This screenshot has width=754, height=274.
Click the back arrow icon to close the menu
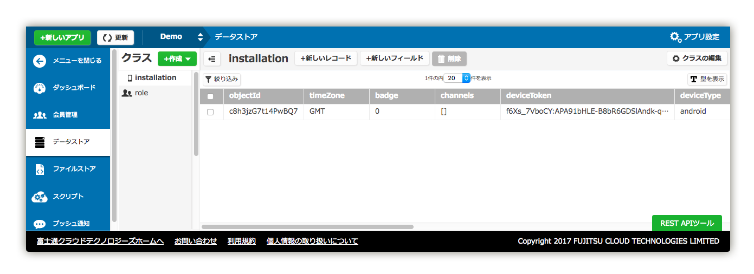(x=40, y=61)
